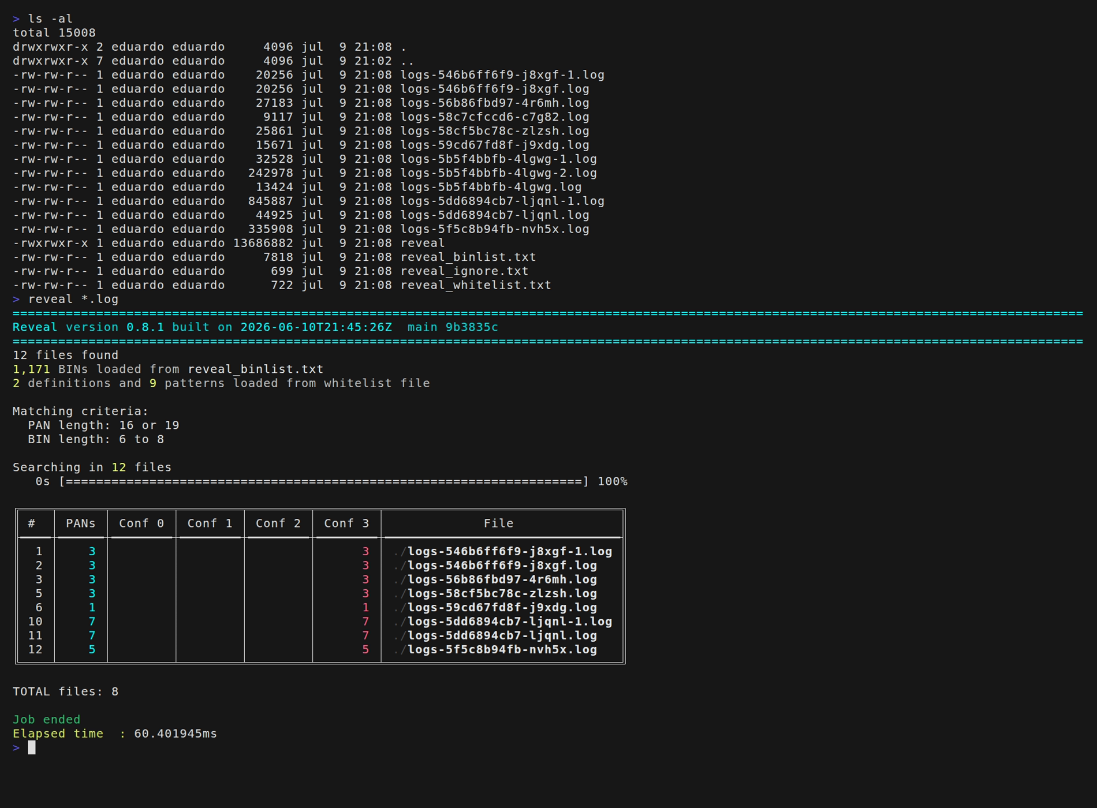Viewport: 1097px width, 808px height.
Task: Click logs-5dd6894cb7-ljqnl.log in directory listing
Action: pos(495,215)
